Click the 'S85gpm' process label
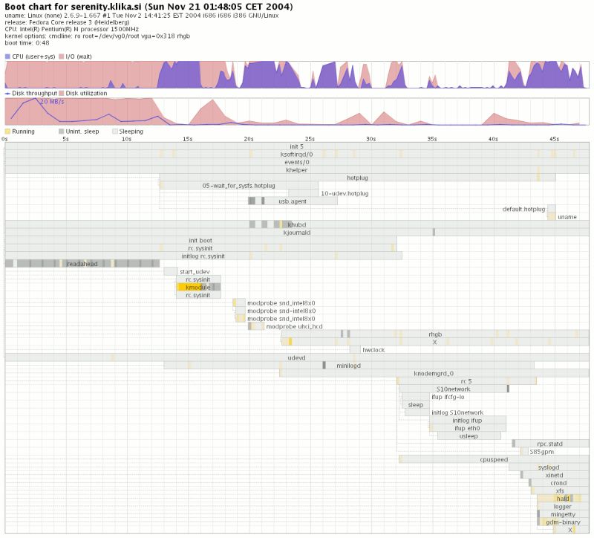Screen dimensions: 594x538 pyautogui.click(x=542, y=452)
